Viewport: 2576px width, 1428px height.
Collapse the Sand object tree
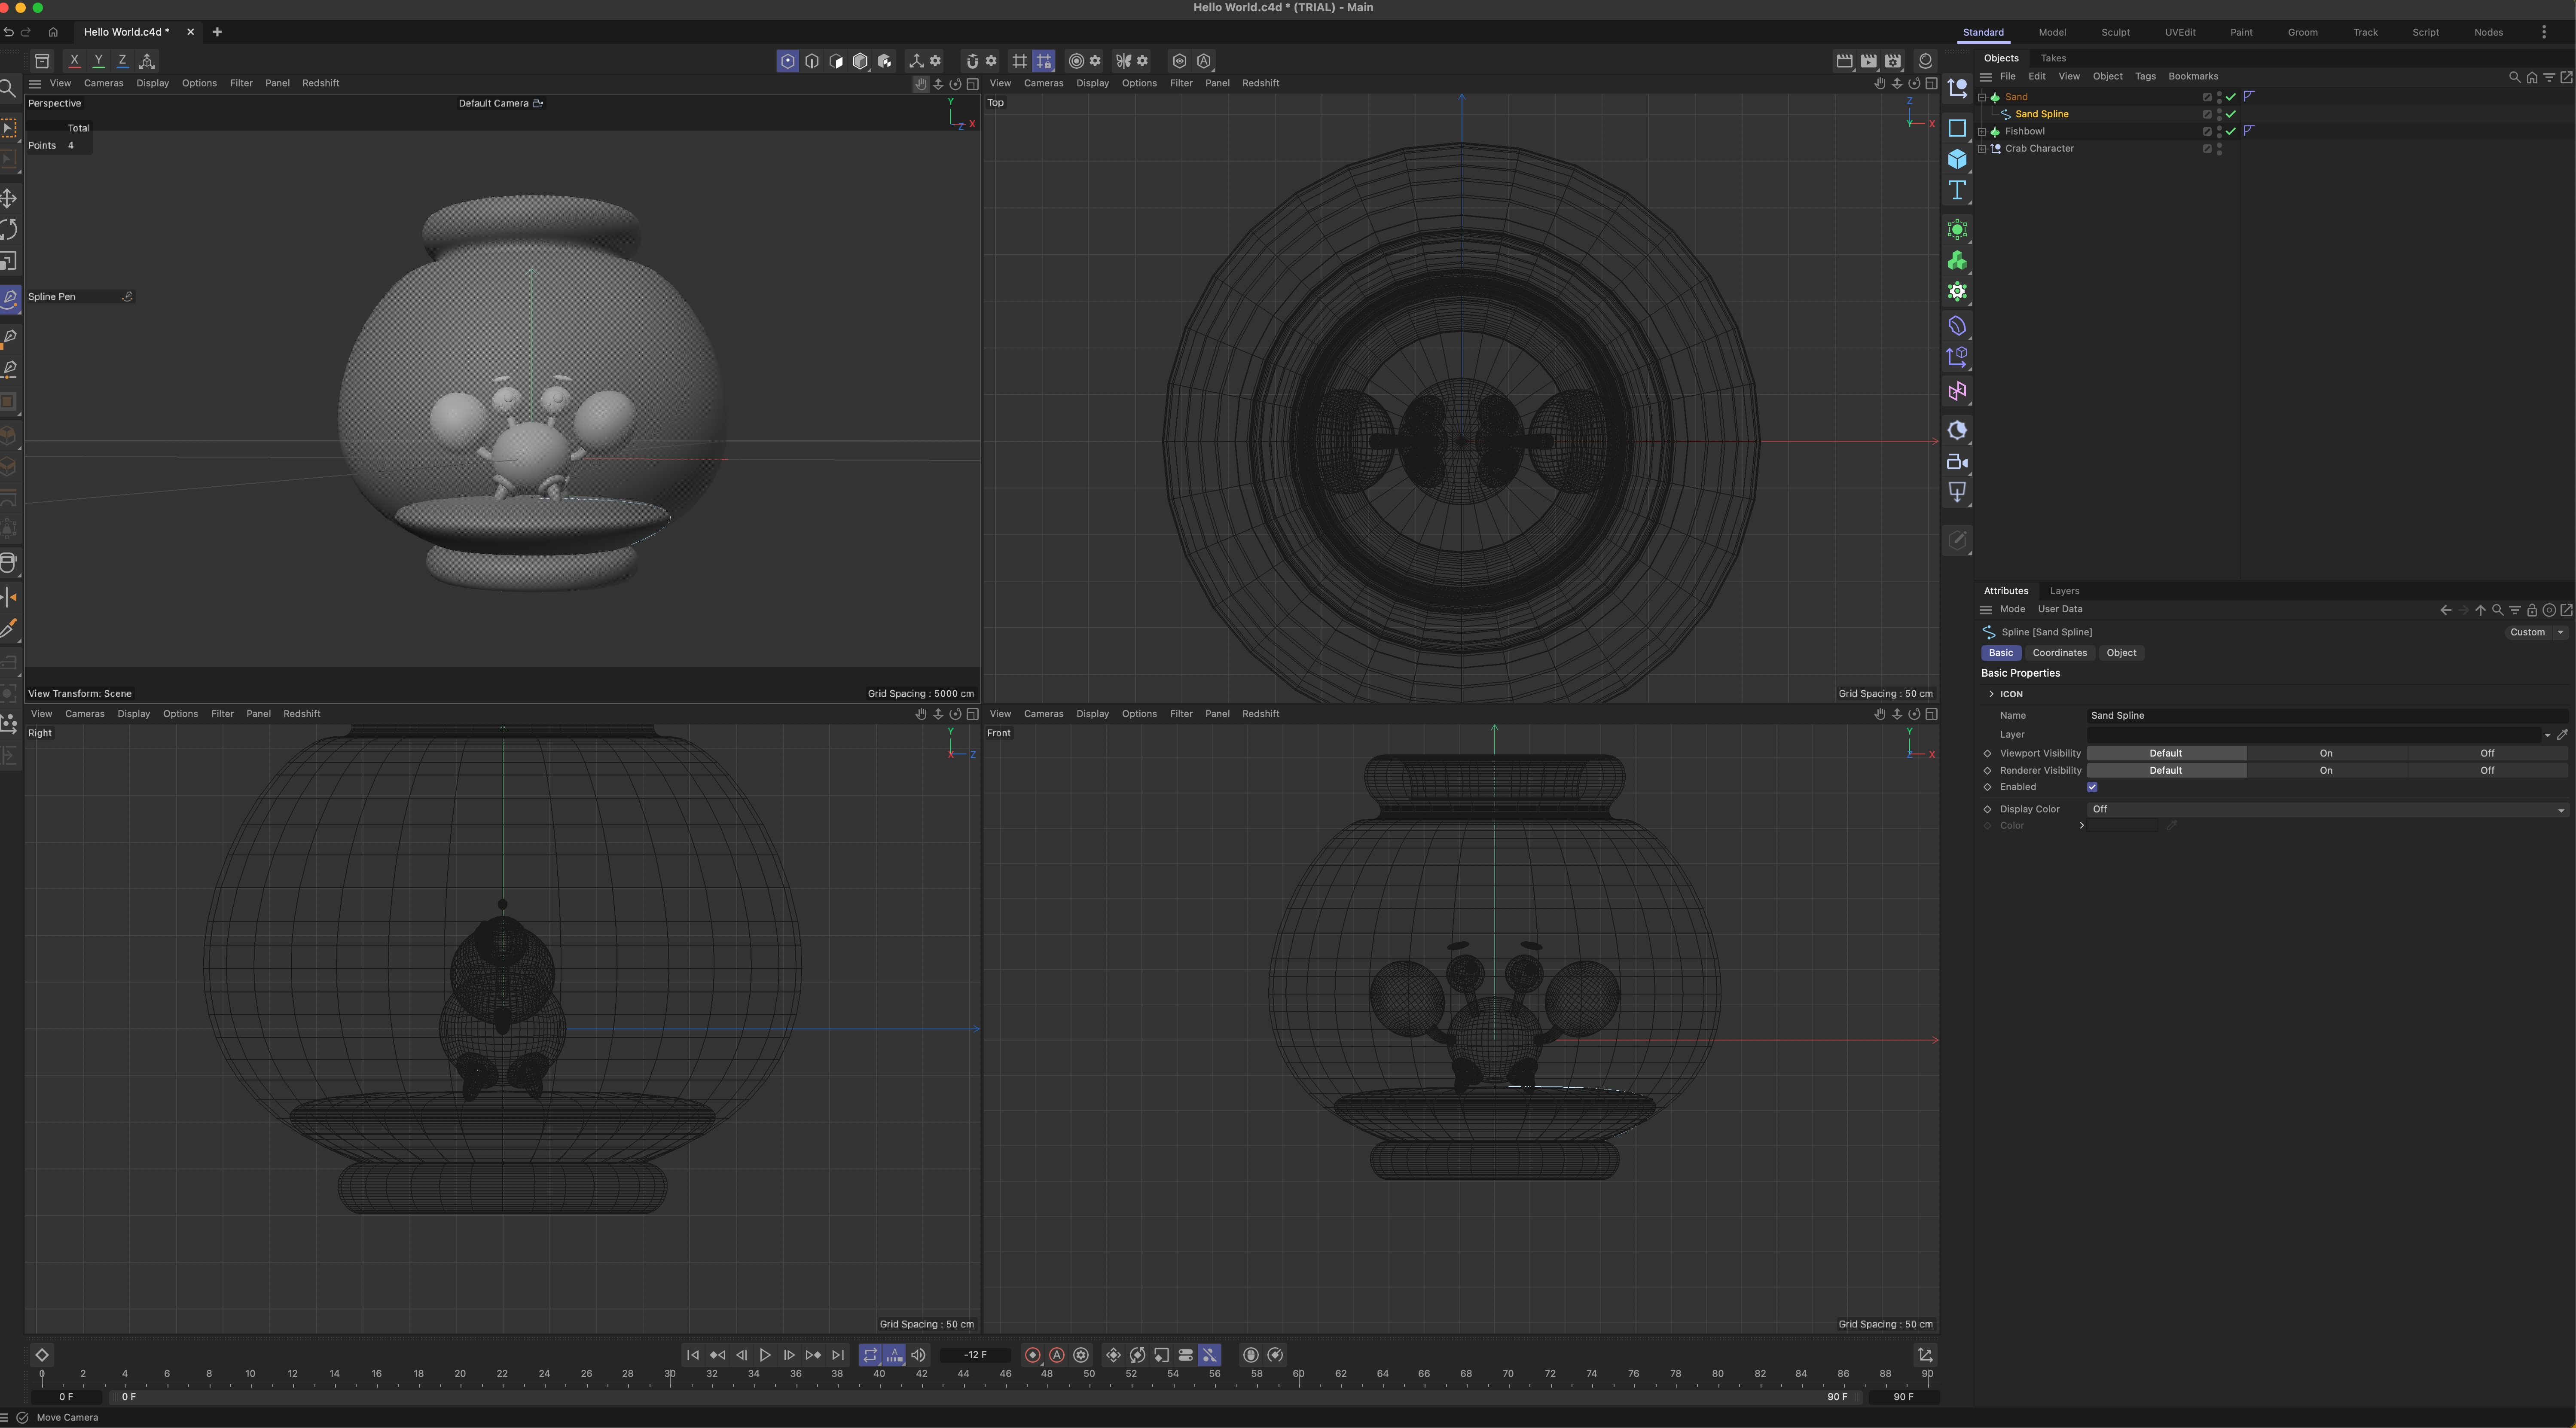click(1982, 97)
